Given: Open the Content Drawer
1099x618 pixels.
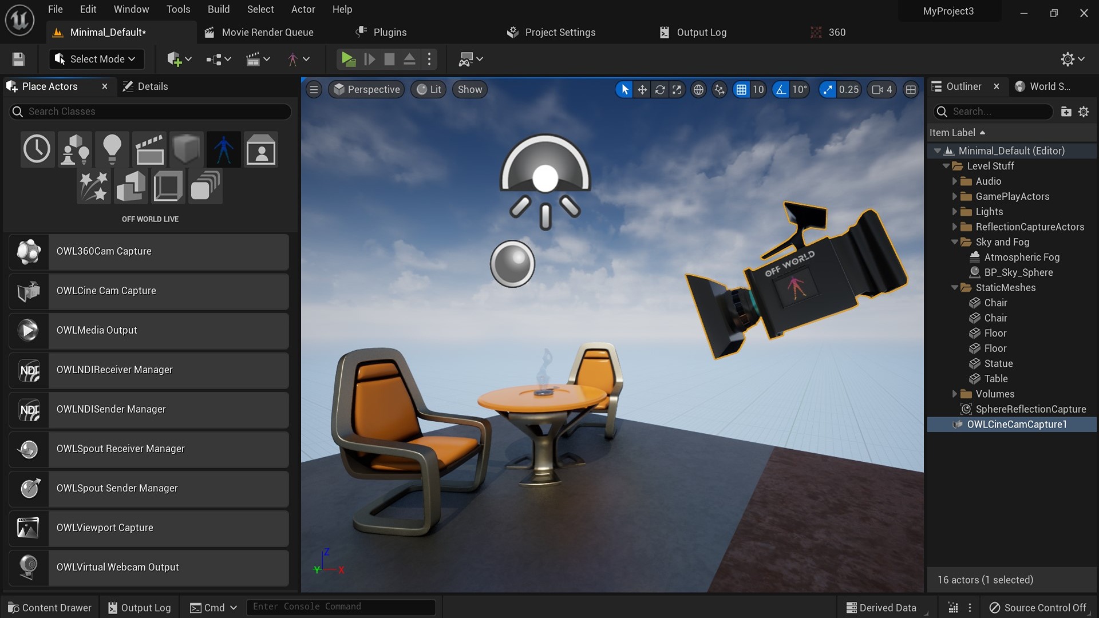Looking at the screenshot, I should click(x=49, y=607).
